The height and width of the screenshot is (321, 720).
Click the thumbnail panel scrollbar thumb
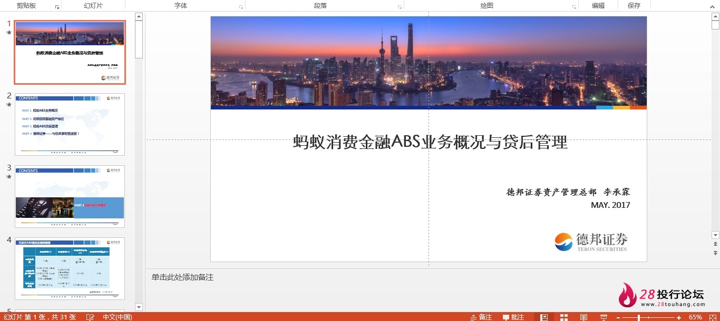[139, 39]
